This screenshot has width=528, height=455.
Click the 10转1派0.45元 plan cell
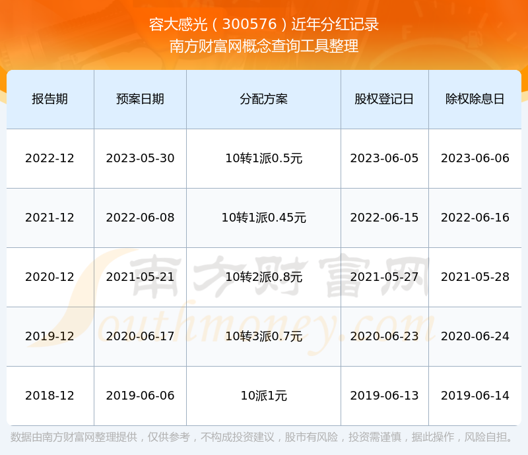click(x=263, y=218)
